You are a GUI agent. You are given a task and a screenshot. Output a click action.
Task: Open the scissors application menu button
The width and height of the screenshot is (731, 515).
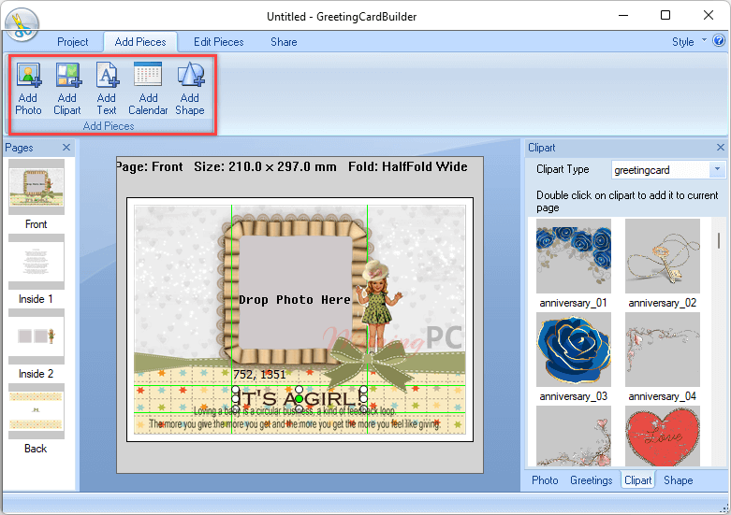coord(22,25)
